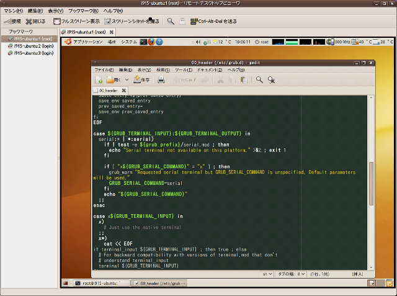Click the 接続 connect button in viewer toolbar
Screen dimensions: 397x296
coord(12,21)
